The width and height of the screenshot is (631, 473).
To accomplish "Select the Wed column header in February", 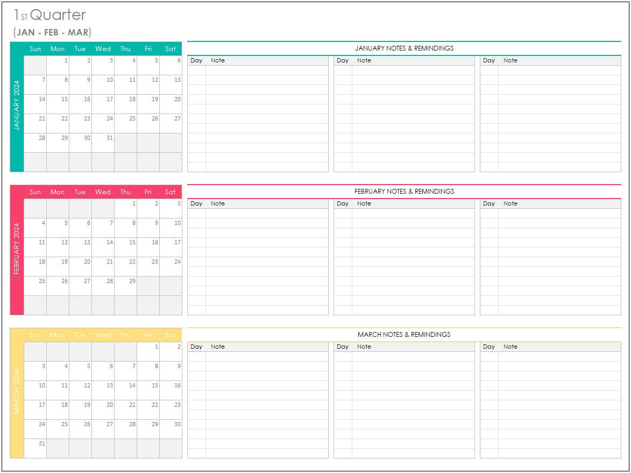I will [103, 192].
